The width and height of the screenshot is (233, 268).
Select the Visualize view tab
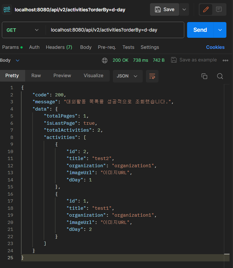(x=93, y=76)
